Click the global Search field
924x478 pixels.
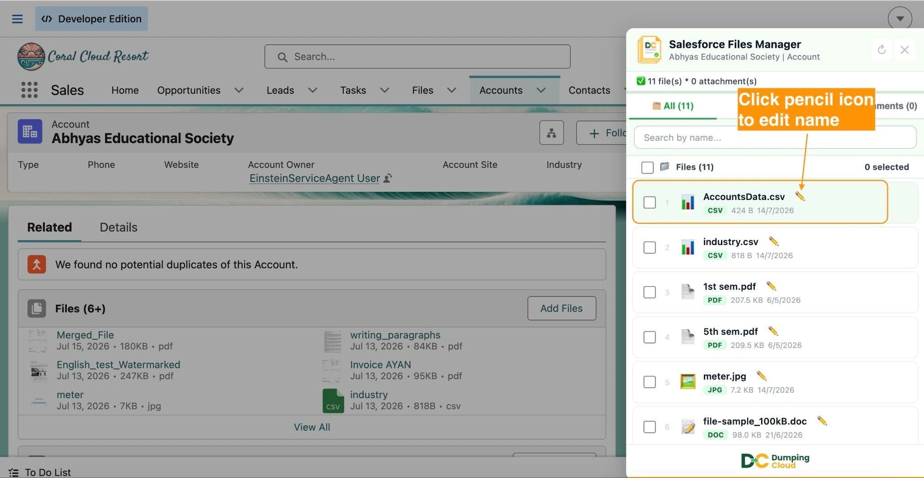point(417,56)
